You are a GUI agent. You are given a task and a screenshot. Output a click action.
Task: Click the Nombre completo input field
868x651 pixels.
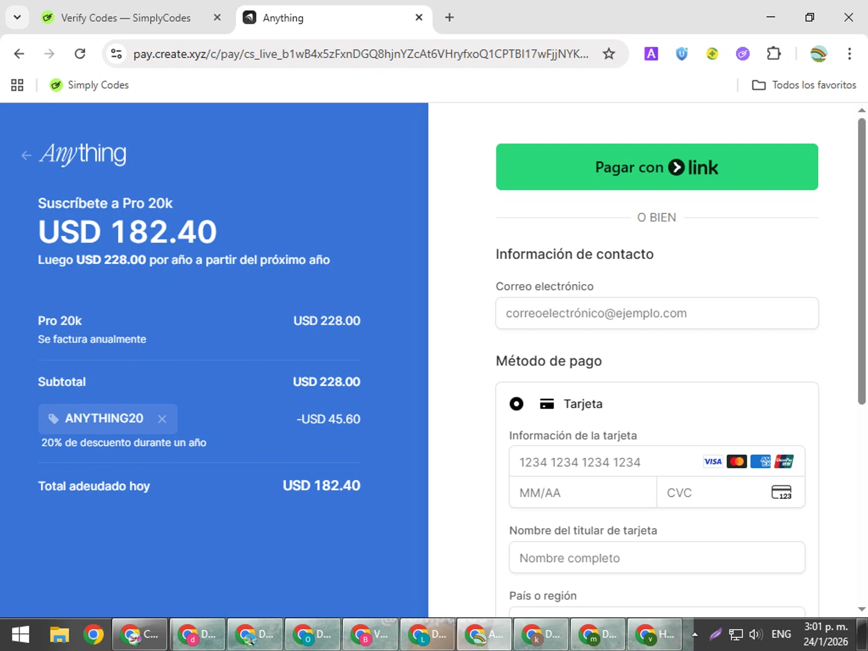657,558
